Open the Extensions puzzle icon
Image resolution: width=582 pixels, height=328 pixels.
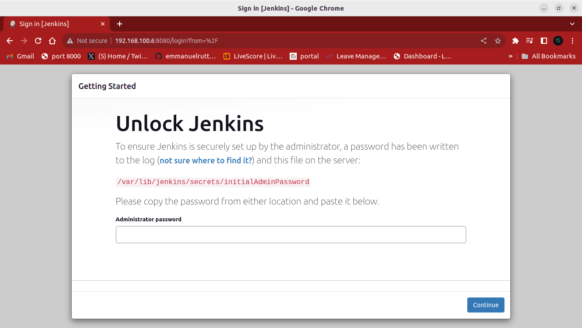point(515,41)
